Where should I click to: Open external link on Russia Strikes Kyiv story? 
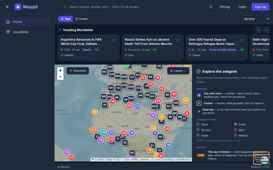point(178,40)
